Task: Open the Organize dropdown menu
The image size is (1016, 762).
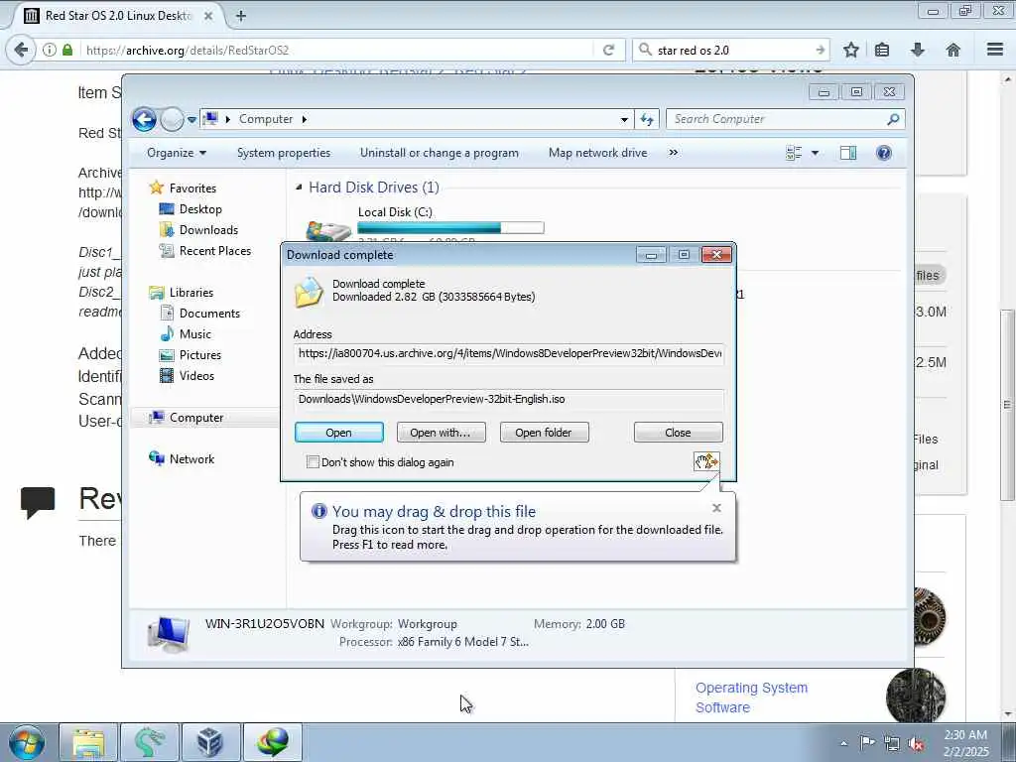Action: click(x=177, y=153)
